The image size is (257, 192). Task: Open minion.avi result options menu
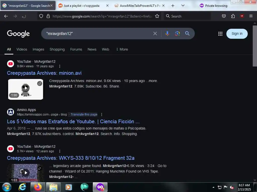pos(60,66)
